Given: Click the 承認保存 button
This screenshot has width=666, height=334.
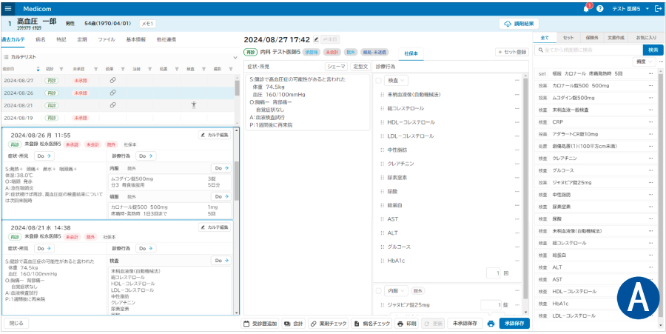Looking at the screenshot, I should (515, 324).
